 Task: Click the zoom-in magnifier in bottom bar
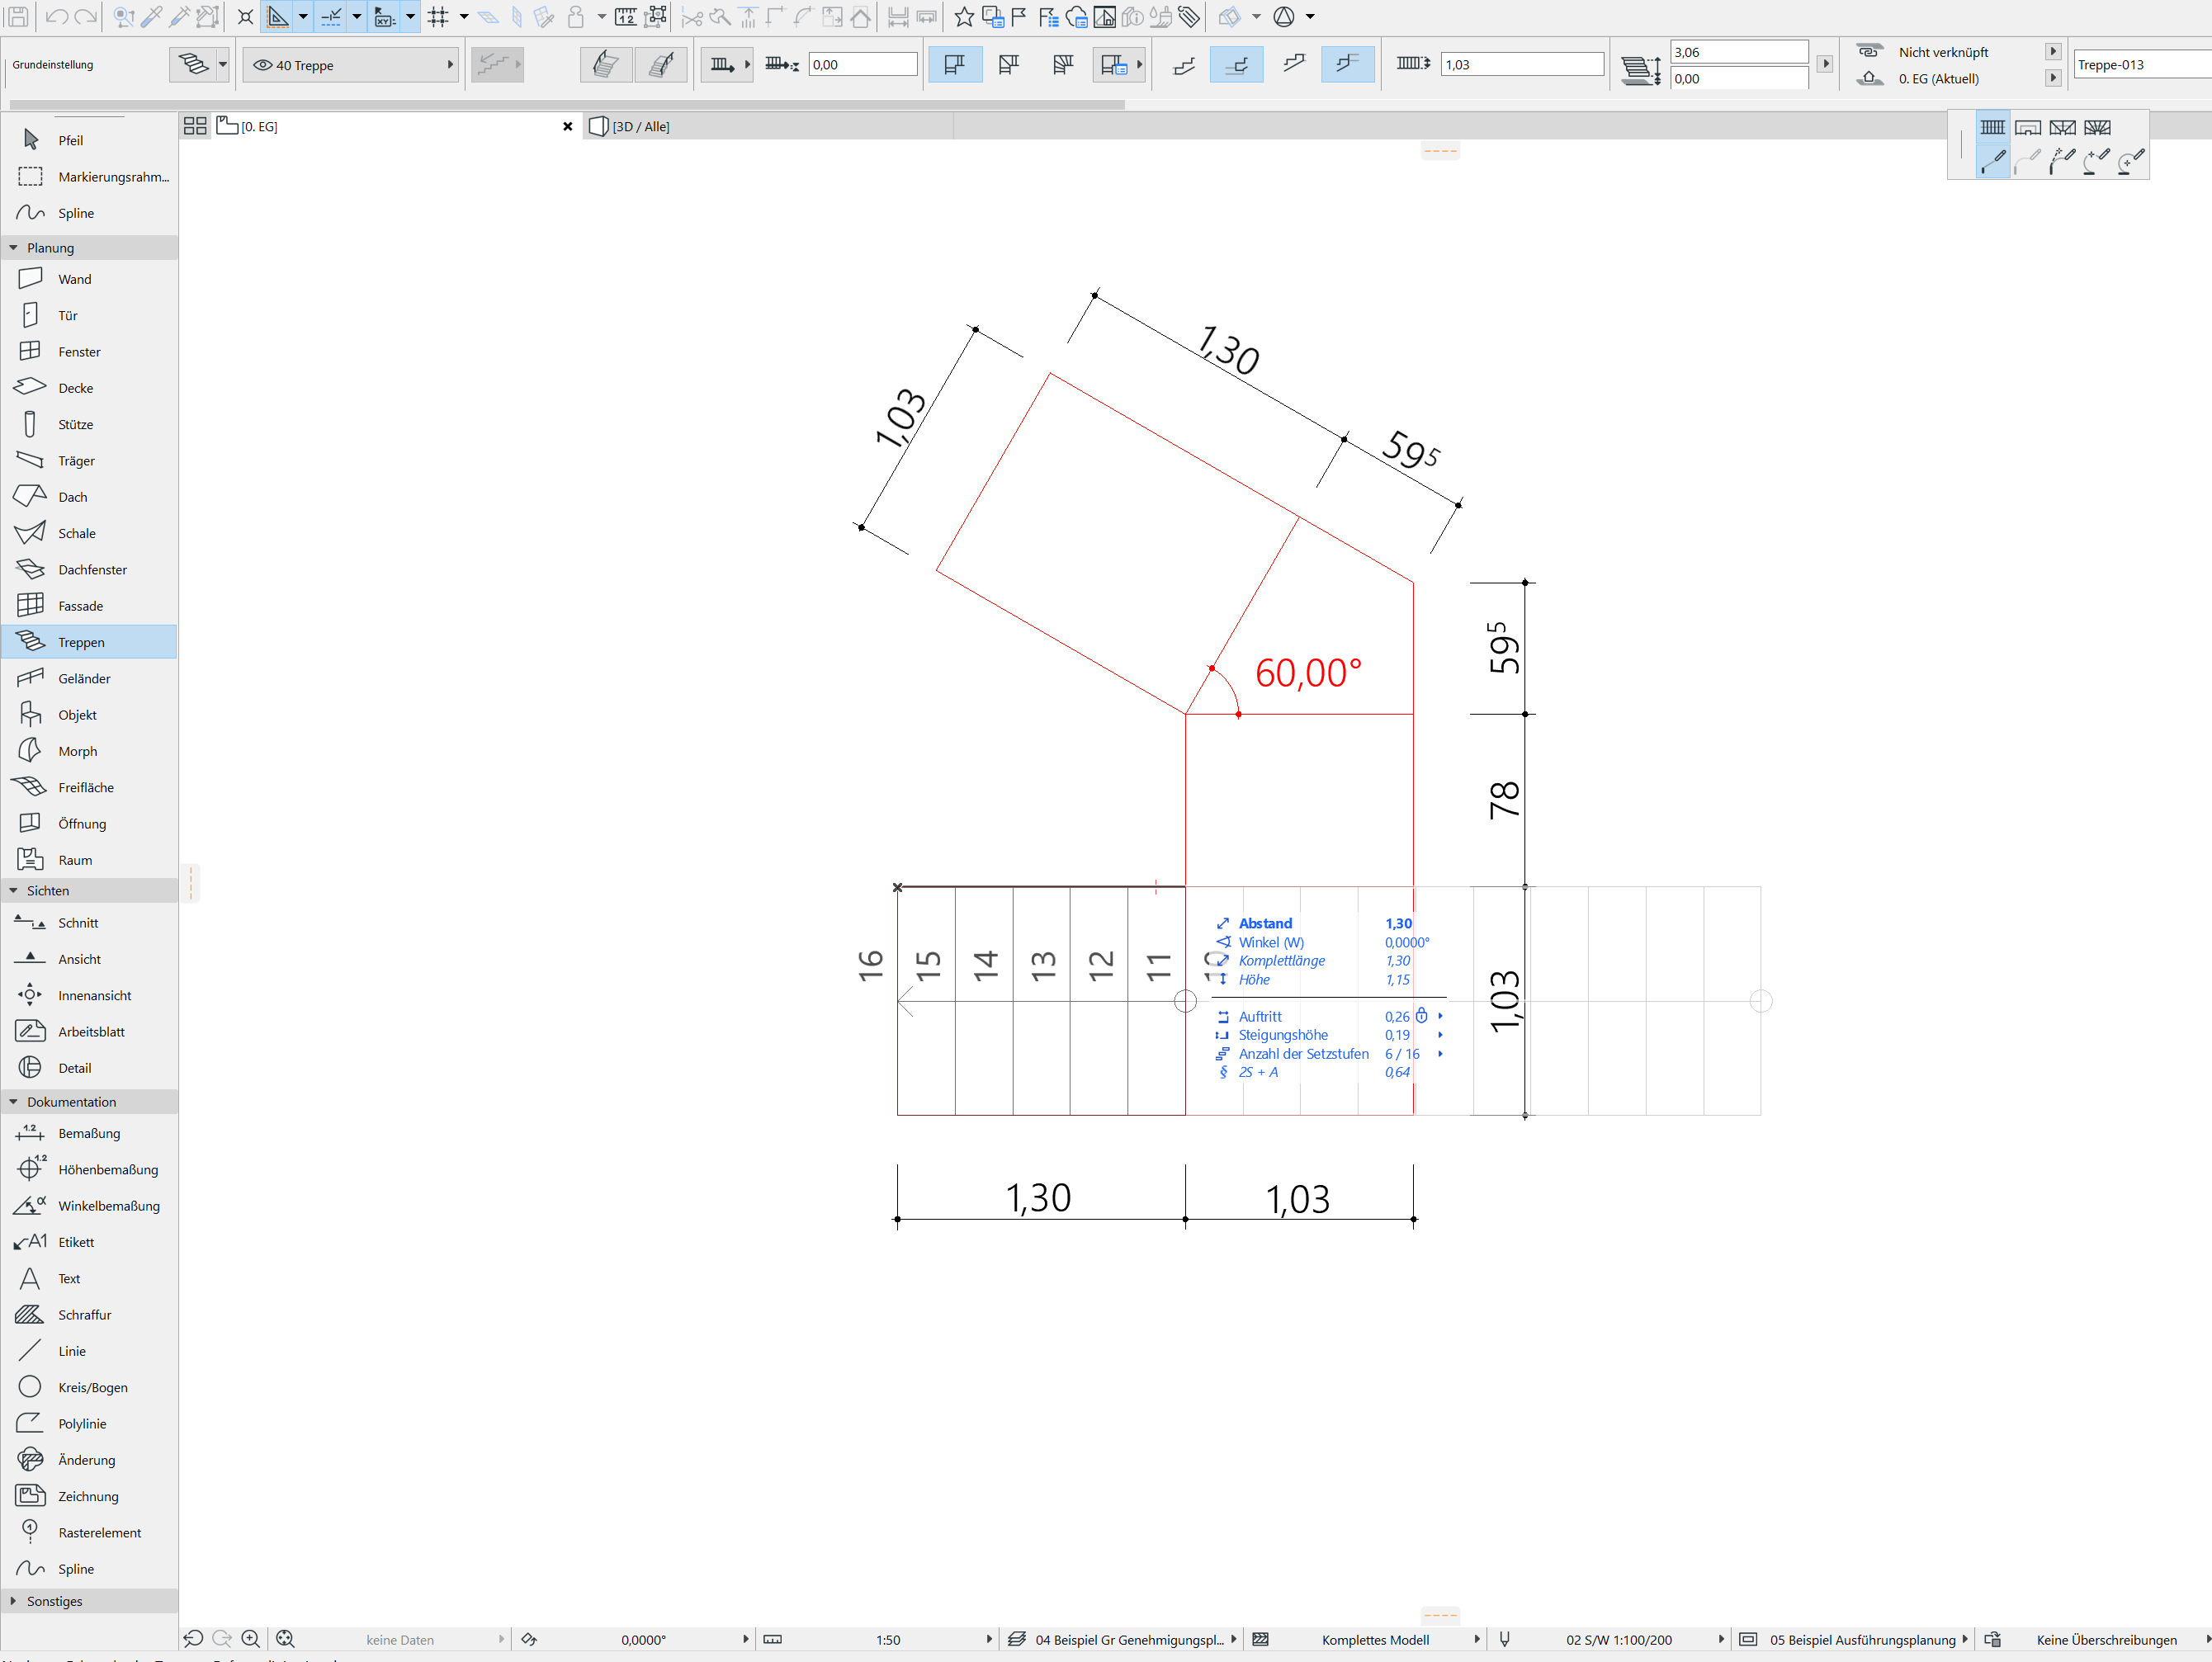pyautogui.click(x=251, y=1639)
